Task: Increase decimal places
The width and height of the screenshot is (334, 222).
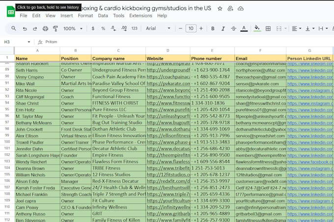Action: (124, 28)
